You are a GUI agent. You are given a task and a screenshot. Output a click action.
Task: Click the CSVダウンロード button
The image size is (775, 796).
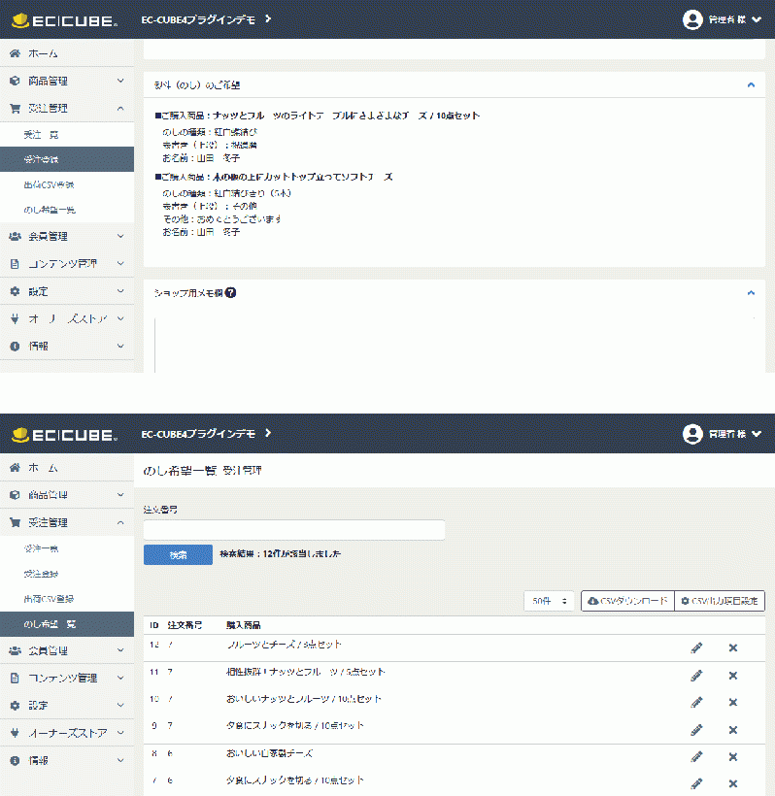627,601
